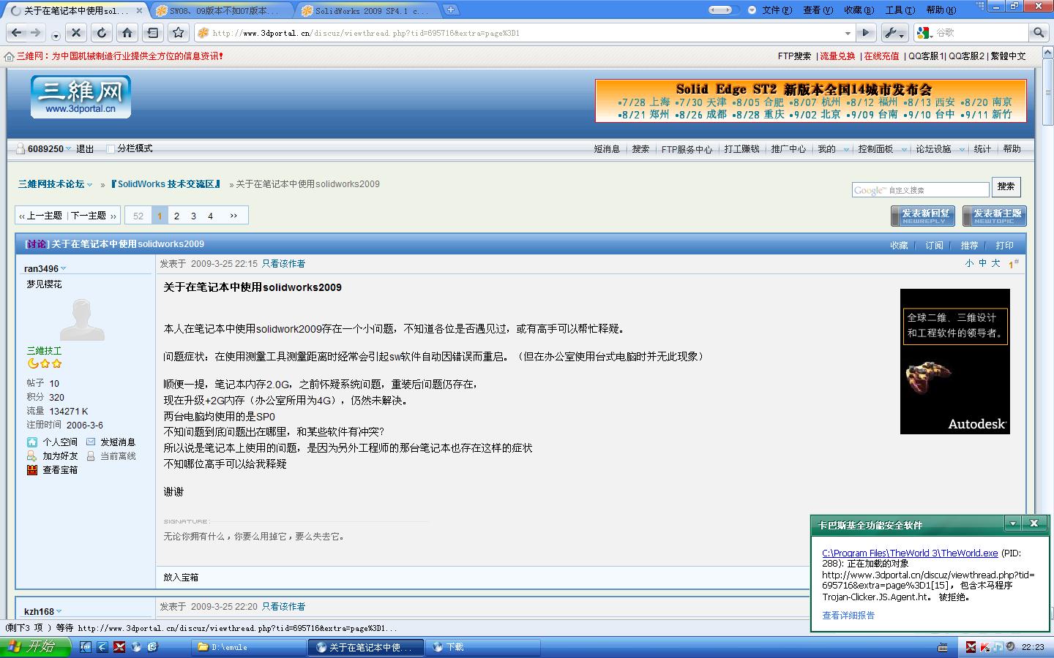The image size is (1054, 658).
Task: Expand the 三維网技术论坛 breadcrumb dropdown
Action: pyautogui.click(x=90, y=185)
